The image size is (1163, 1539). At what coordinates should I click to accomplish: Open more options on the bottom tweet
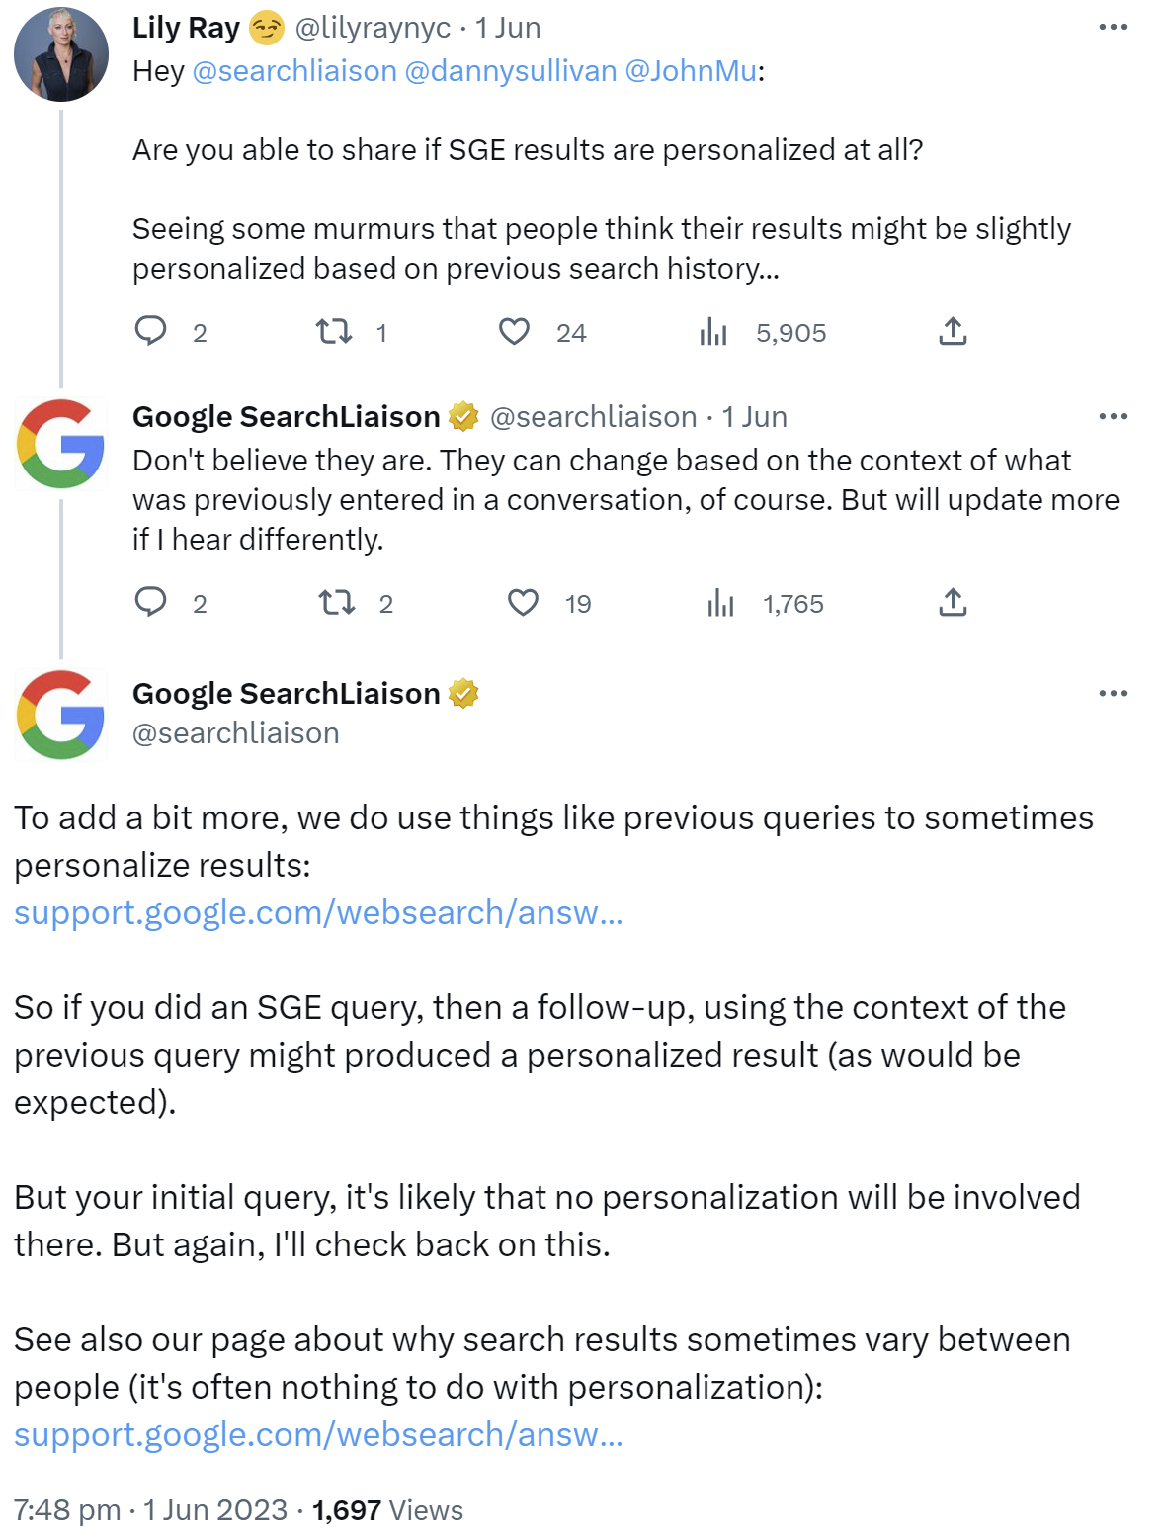pos(1113,693)
